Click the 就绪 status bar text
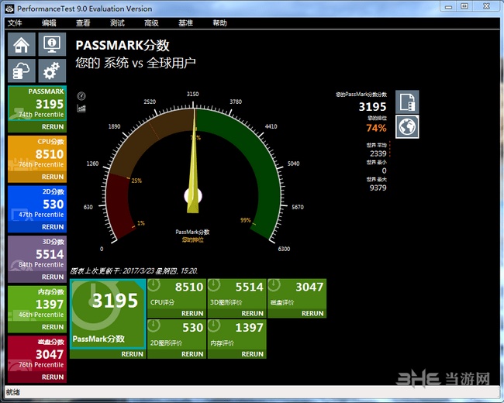Viewport: 504px width, 403px height. (13, 392)
